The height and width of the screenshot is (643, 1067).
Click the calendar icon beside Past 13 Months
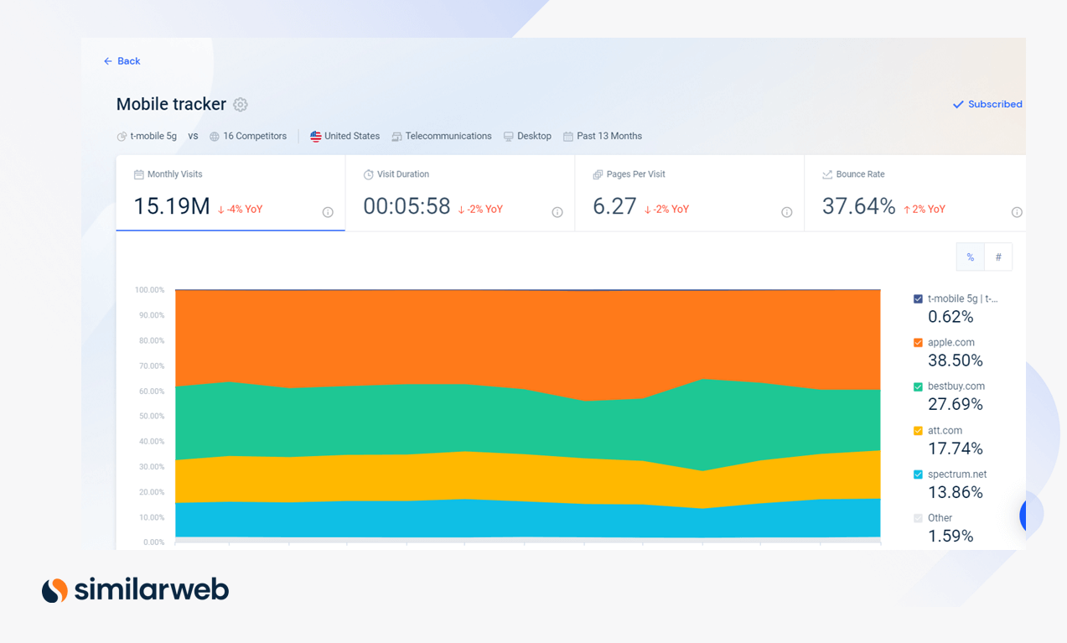click(x=567, y=137)
